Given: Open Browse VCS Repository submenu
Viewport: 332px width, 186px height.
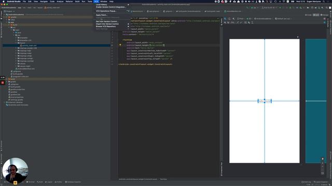Looking at the screenshot, I should tap(112, 26).
